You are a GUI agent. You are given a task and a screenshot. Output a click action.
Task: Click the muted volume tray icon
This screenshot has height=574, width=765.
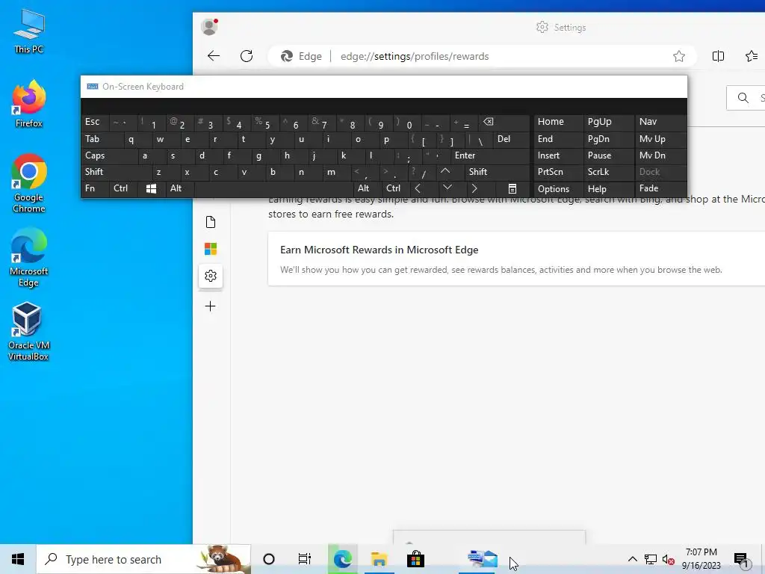pyautogui.click(x=669, y=559)
